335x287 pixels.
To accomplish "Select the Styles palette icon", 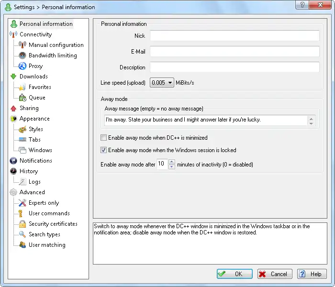I will click(x=22, y=129).
